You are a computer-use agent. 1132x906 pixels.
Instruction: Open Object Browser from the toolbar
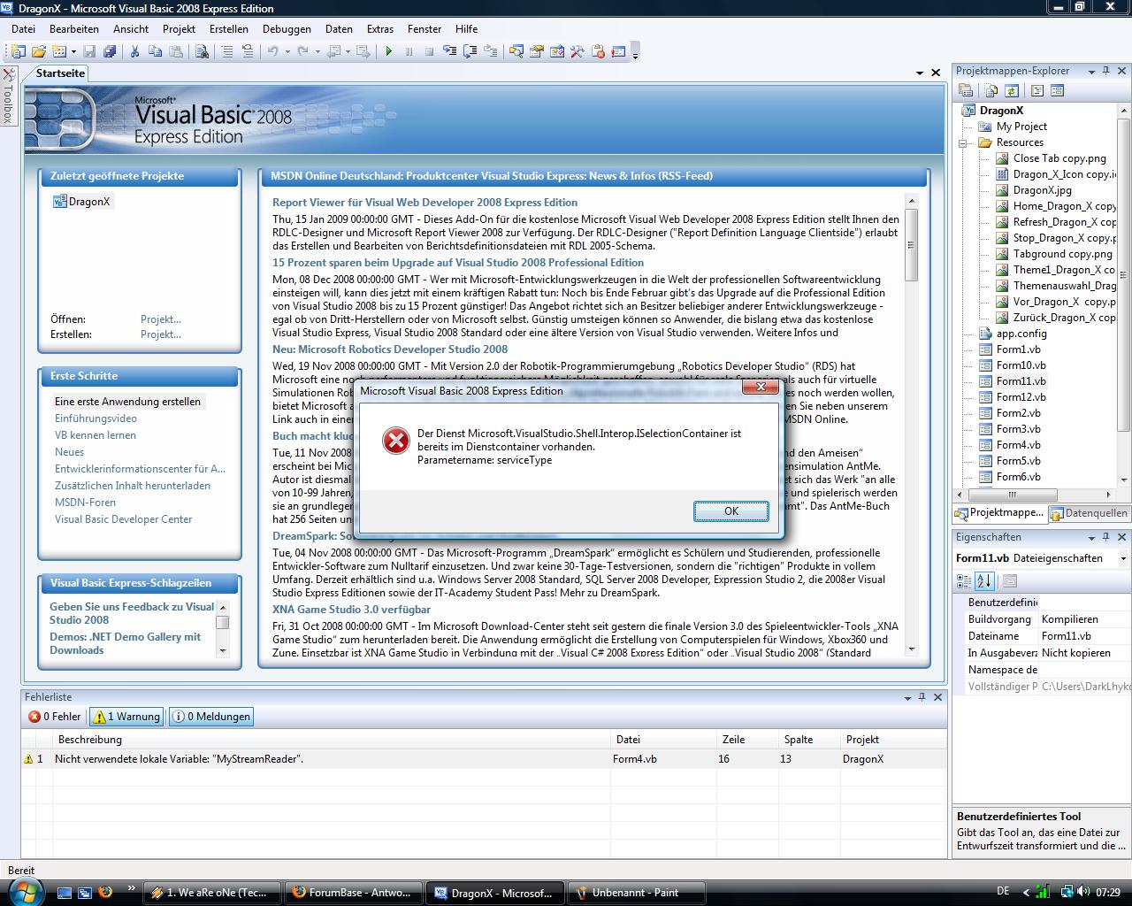[557, 51]
